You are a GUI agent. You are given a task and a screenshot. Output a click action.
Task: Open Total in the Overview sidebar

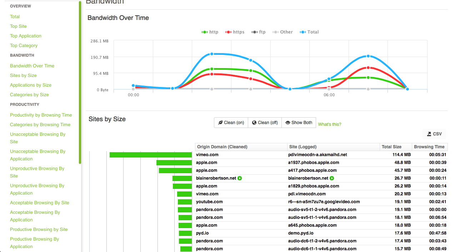15,17
